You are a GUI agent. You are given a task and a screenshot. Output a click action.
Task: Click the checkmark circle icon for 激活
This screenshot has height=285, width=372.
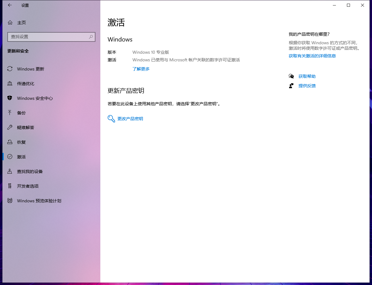click(x=10, y=157)
